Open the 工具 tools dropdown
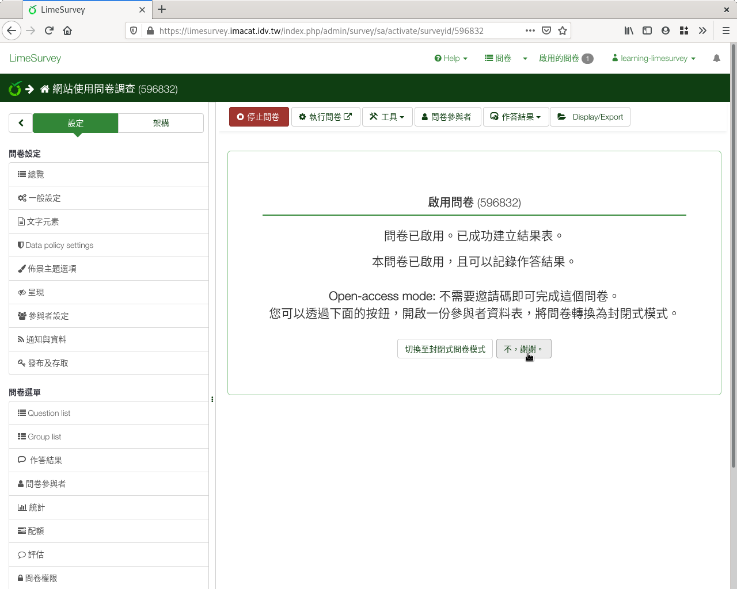This screenshot has height=589, width=737. [387, 117]
